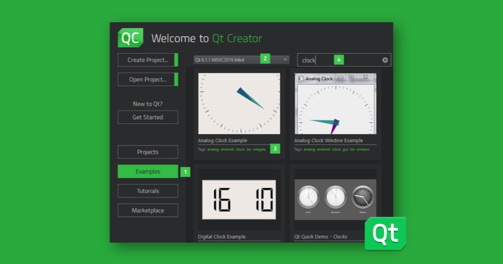503x264 pixels.
Task: Click 'clock' tag under Analog Clock Example
Action: click(240, 149)
